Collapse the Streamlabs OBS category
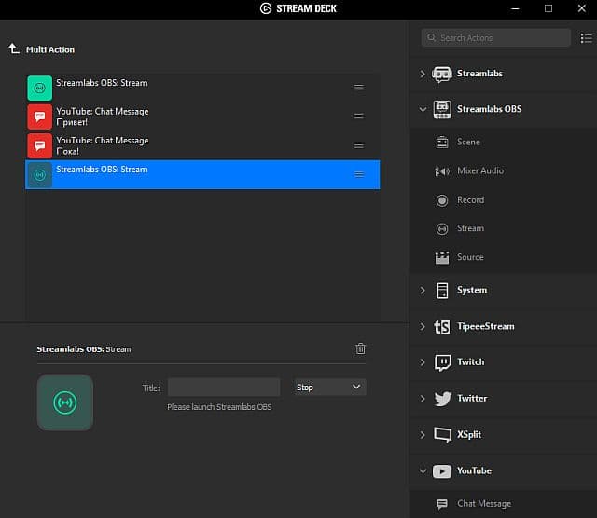 click(x=423, y=109)
